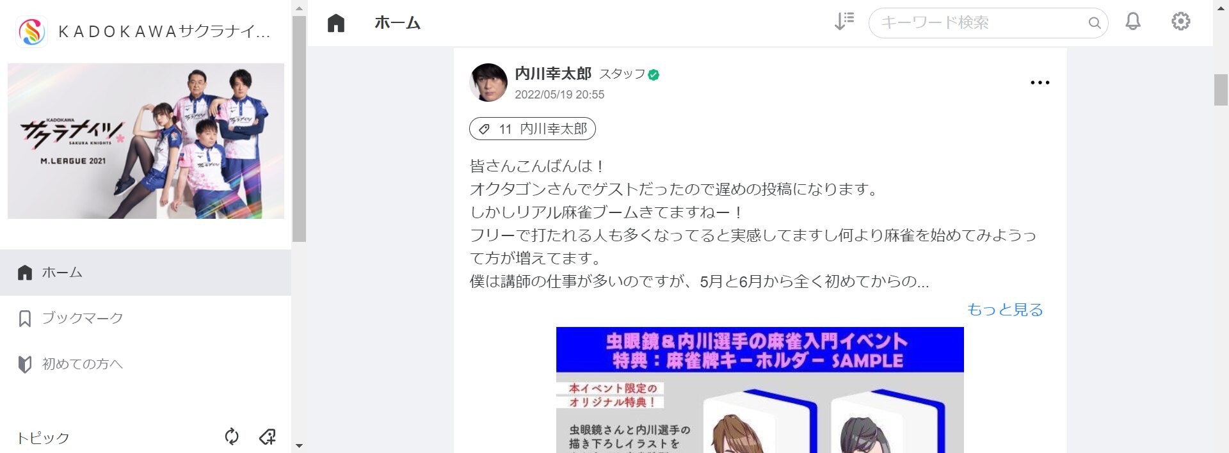Open ブックマーク in the sidebar
This screenshot has height=453, width=1229.
point(145,318)
